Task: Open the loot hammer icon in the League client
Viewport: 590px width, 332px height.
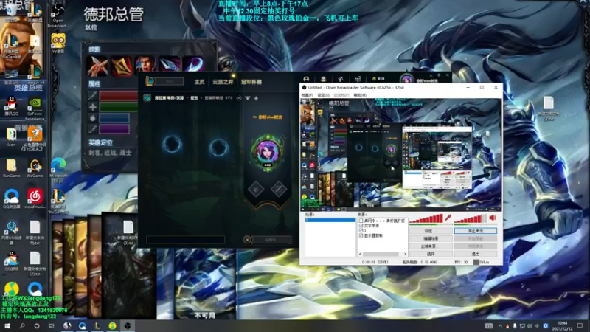Action: (341, 79)
